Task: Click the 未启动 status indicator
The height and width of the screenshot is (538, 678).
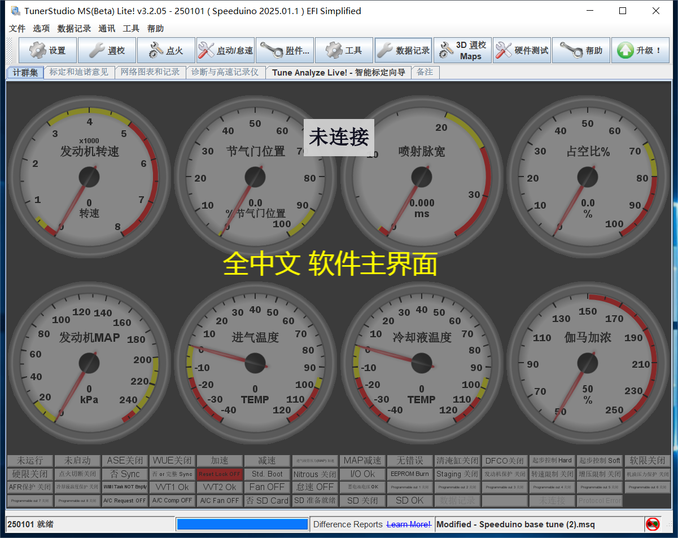Action: 77,461
